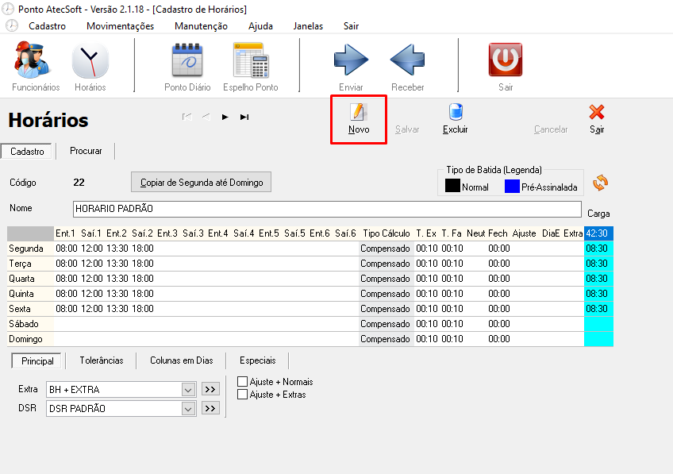
Task: Click Copiar de Segunda até Domingo
Action: click(201, 182)
